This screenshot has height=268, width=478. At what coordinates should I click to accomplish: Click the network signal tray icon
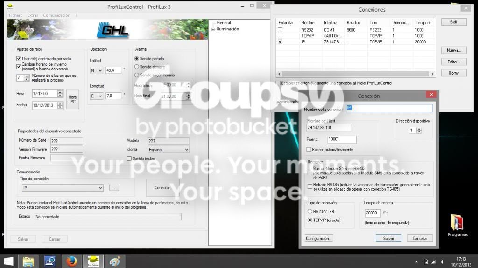coord(434,262)
